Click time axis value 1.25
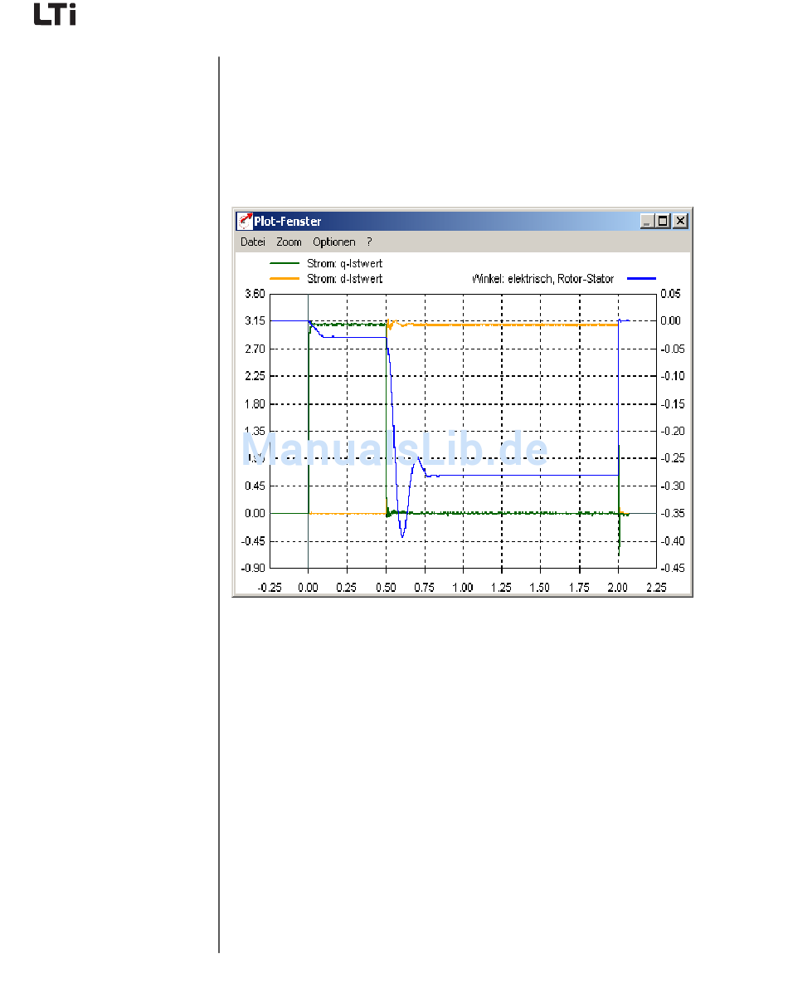788x987 pixels. 501,587
